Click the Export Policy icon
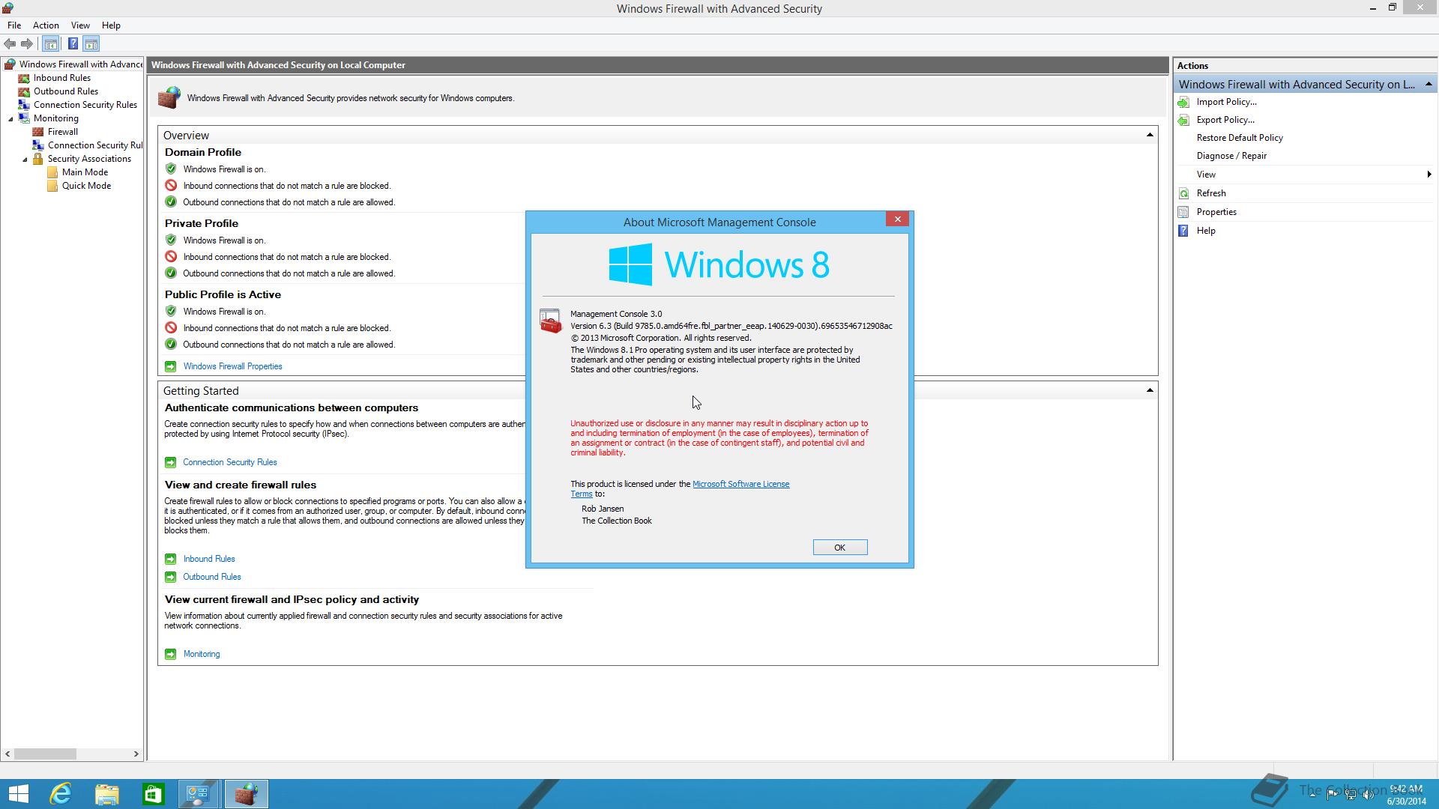 pyautogui.click(x=1183, y=120)
